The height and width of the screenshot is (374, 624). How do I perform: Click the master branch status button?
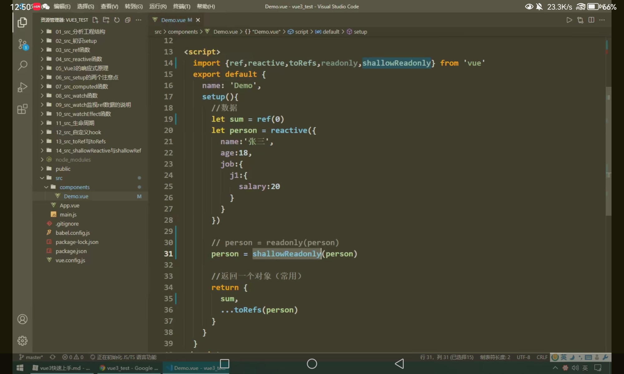coord(31,357)
